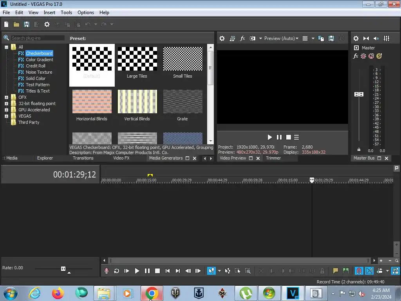Image resolution: width=401 pixels, height=301 pixels.
Task: Adjust the playback Rate slider handle
Action: coord(63,268)
